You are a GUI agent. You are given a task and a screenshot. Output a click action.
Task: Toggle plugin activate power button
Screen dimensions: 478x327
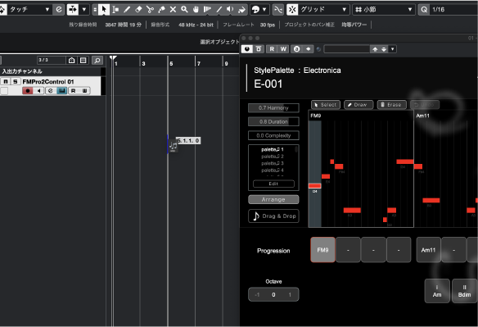[247, 49]
